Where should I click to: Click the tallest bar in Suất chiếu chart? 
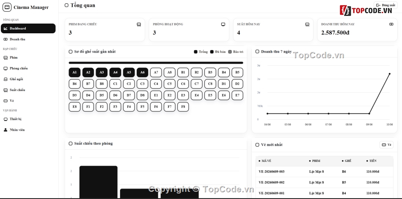tap(99, 182)
